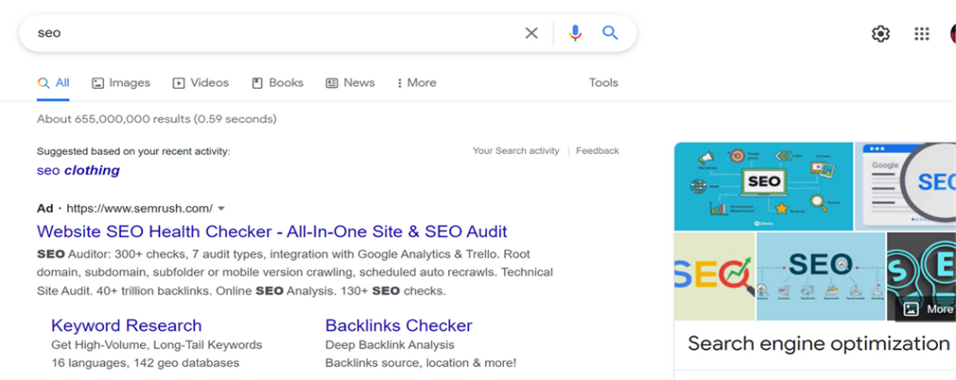Switch to the Images tab
Image resolution: width=956 pixels, height=380 pixels.
121,83
